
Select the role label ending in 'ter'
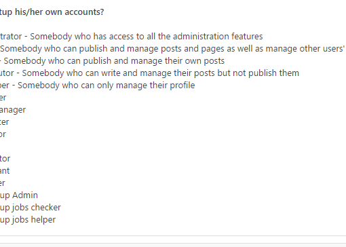(4, 122)
